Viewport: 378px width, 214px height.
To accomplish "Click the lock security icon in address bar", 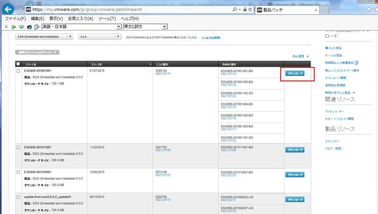I will tap(245, 9).
